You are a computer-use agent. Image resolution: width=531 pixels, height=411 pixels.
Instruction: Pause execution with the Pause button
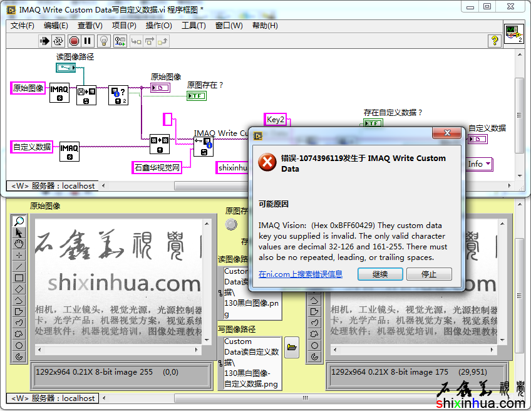88,41
